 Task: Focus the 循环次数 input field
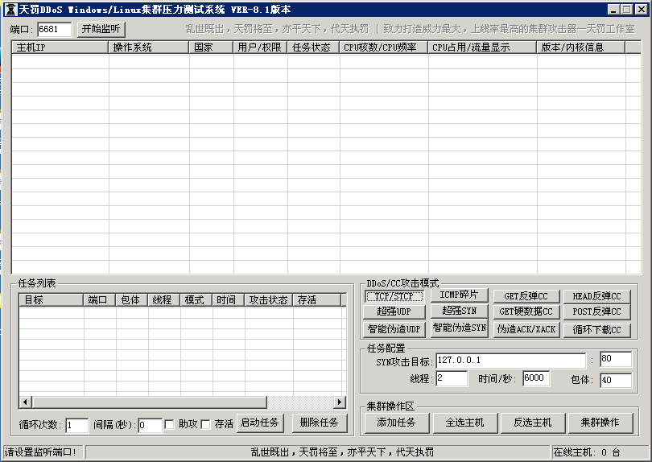[x=77, y=425]
